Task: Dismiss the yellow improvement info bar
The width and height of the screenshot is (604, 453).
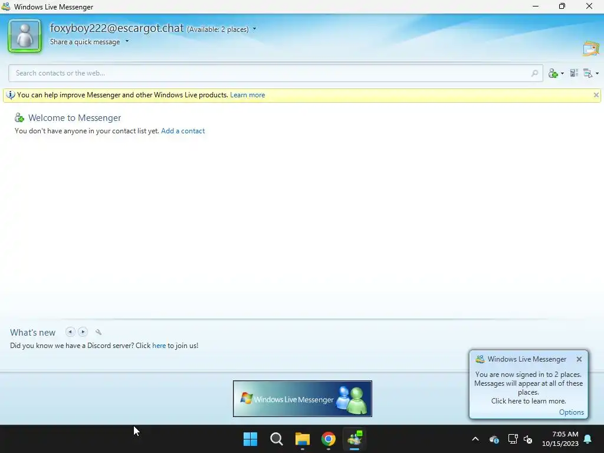Action: point(596,95)
